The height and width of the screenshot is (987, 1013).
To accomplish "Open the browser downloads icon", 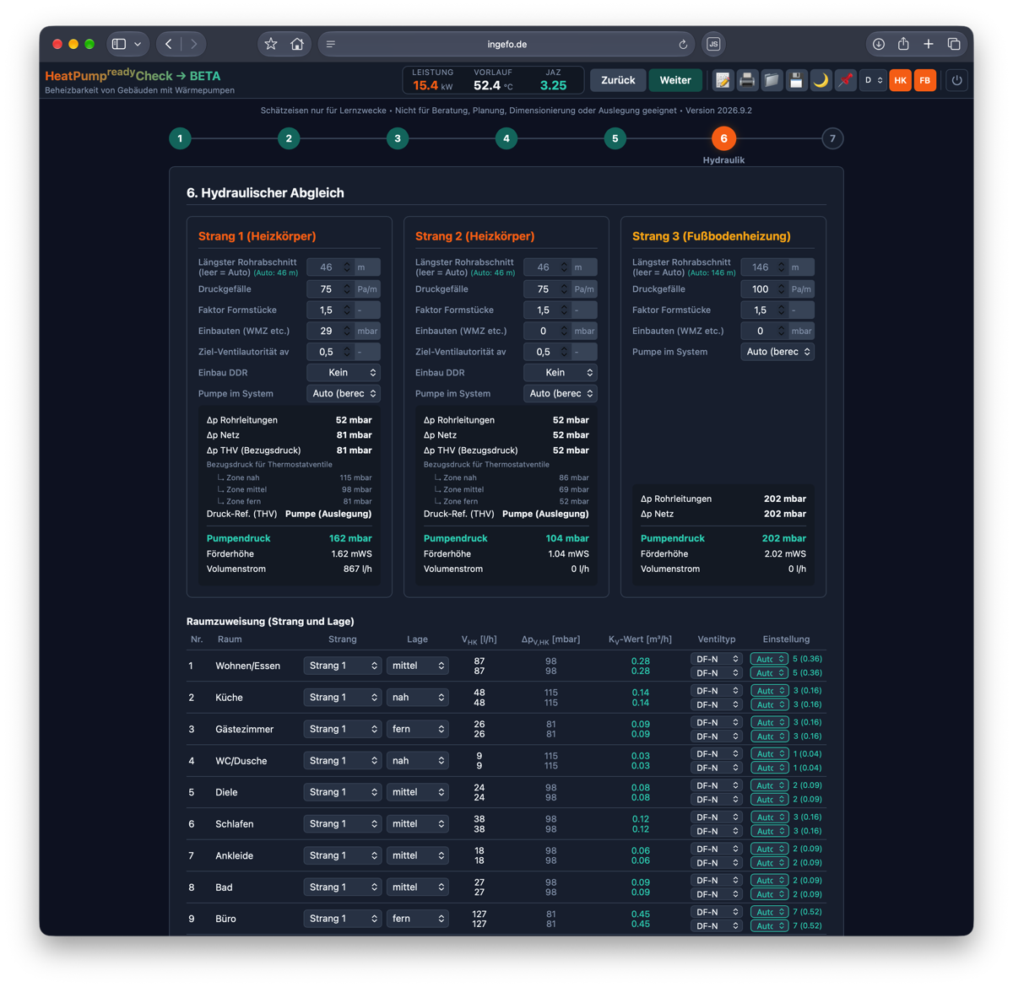I will tap(879, 44).
